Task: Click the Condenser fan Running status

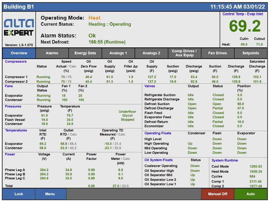Action: [44, 100]
